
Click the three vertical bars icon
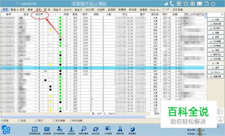(192, 4)
